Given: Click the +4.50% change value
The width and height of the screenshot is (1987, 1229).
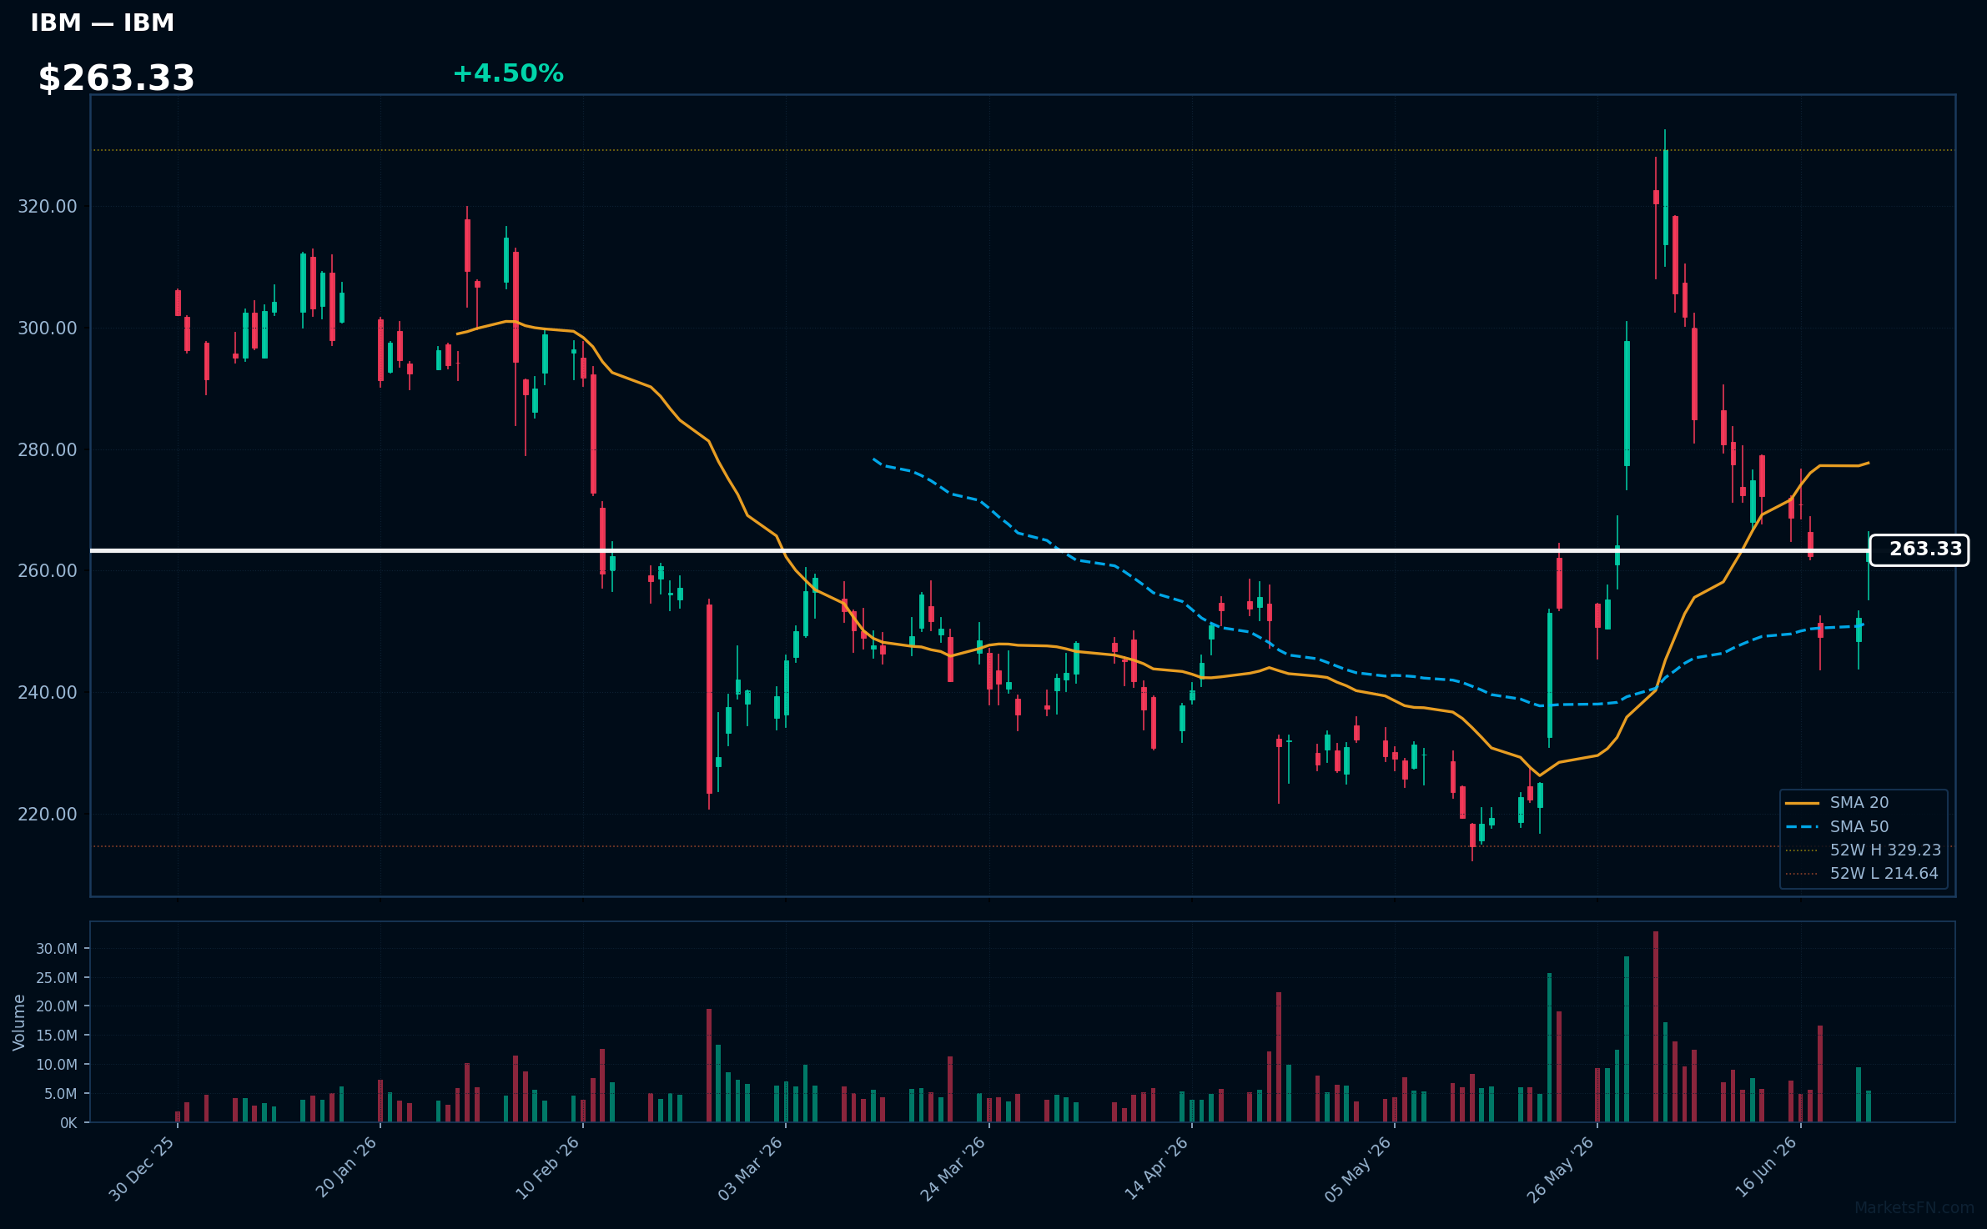Looking at the screenshot, I should tap(508, 73).
